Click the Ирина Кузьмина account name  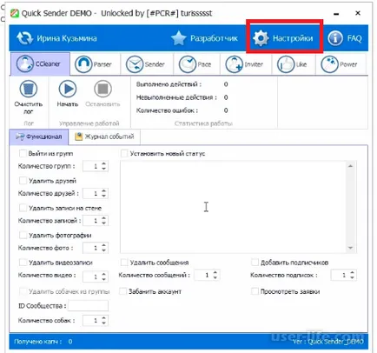point(67,38)
